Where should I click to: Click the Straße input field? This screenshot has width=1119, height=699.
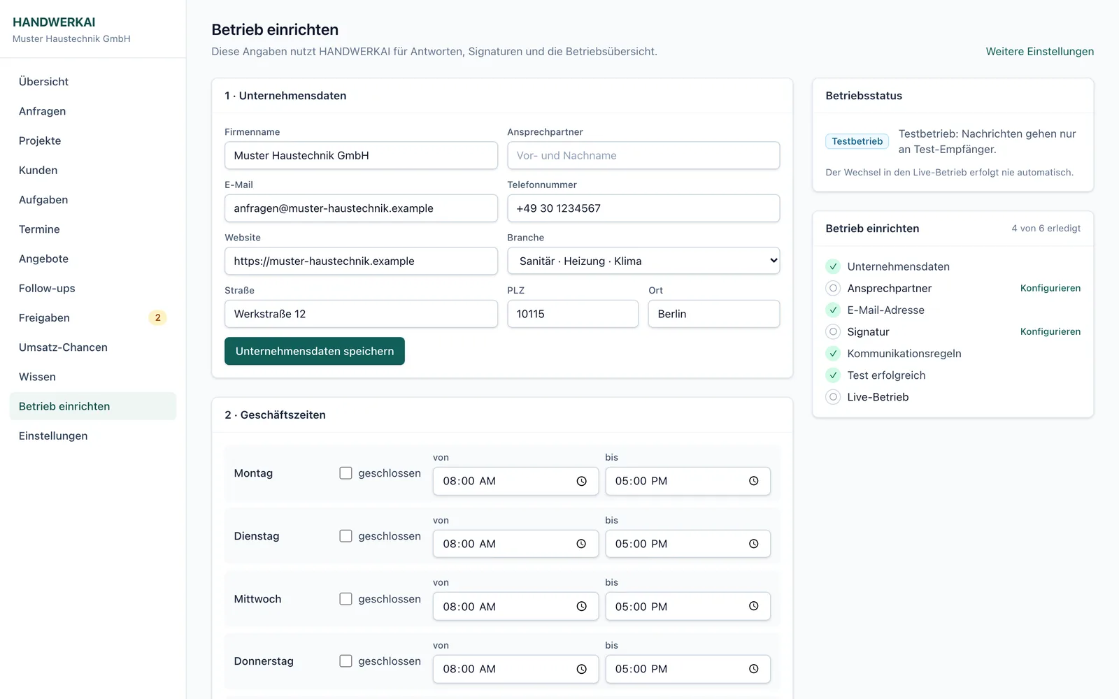[361, 314]
